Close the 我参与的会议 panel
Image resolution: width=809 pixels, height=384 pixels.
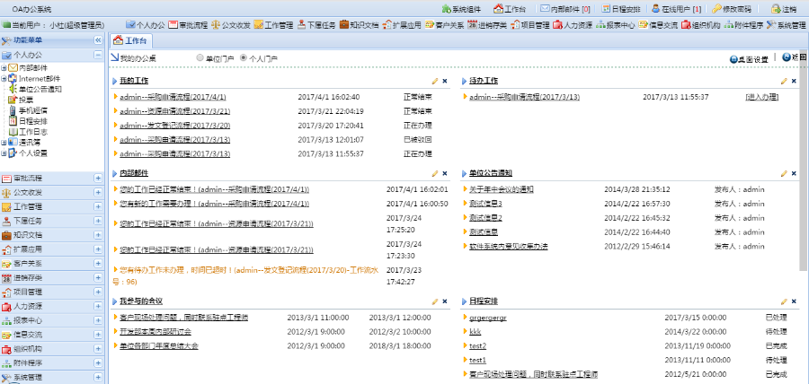[445, 301]
